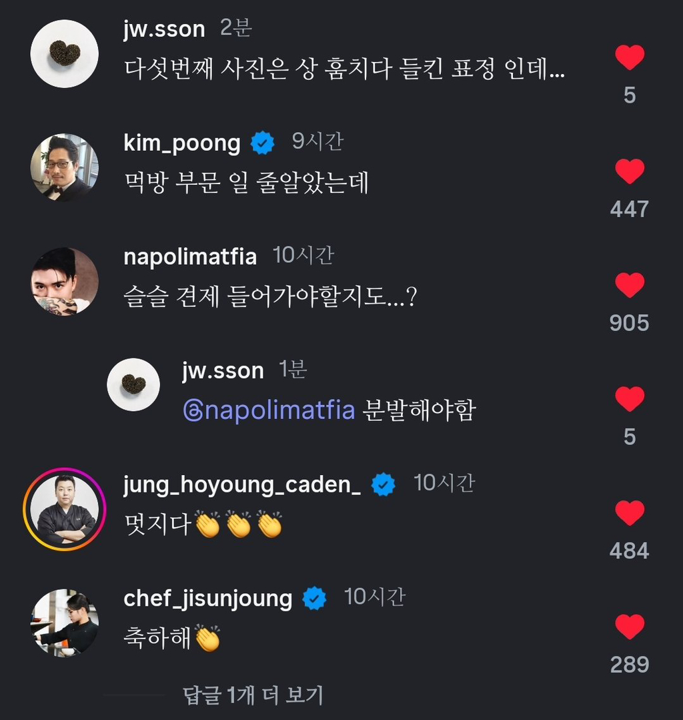Open kim_poong's profile picture
683x720 pixels.
[65, 167]
